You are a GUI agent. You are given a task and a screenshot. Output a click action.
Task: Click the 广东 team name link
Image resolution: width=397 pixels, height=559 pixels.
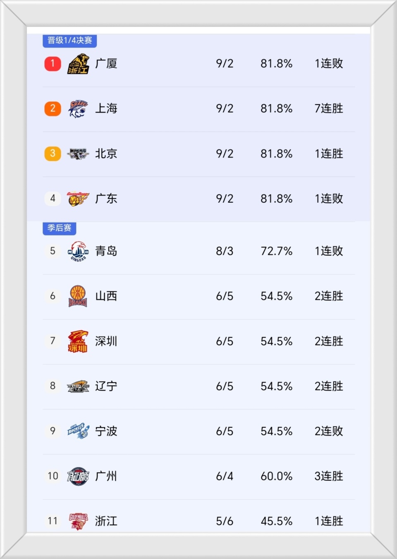(106, 199)
